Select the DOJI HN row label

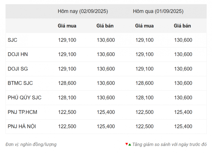click(x=18, y=54)
